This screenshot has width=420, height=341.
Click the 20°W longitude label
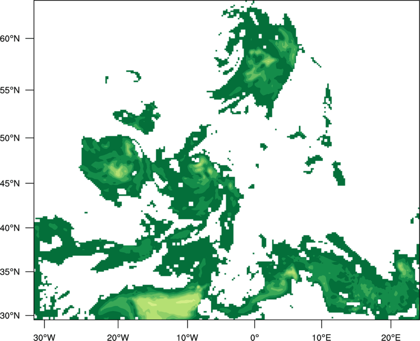click(x=118, y=337)
